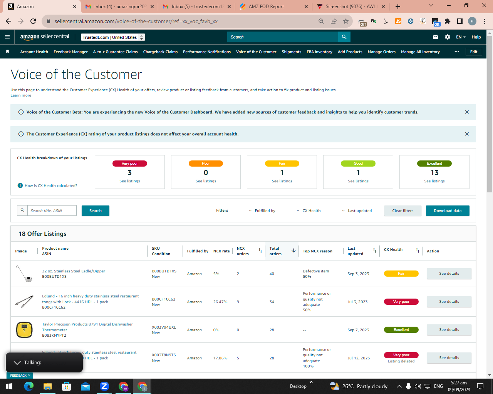Open the Seller Central hamburger menu
This screenshot has width=493, height=394.
point(7,37)
